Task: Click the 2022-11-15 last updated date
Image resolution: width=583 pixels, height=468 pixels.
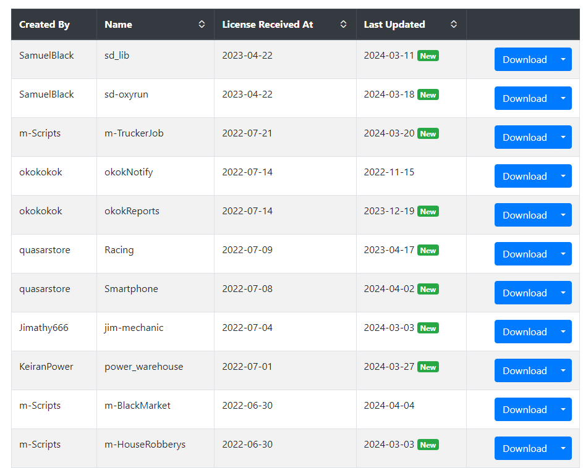Action: 389,172
